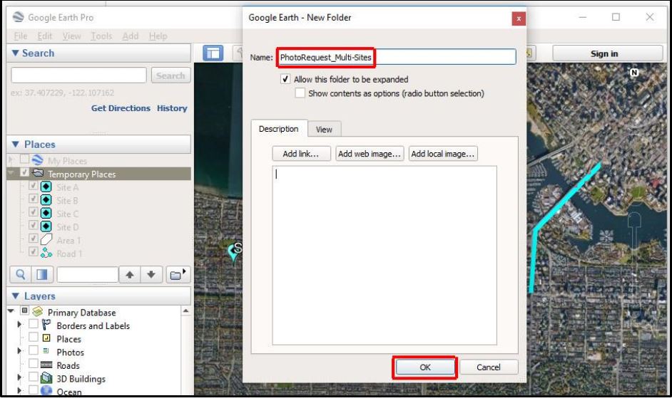The width and height of the screenshot is (672, 398).
Task: Open the Add menu
Action: pyautogui.click(x=131, y=36)
